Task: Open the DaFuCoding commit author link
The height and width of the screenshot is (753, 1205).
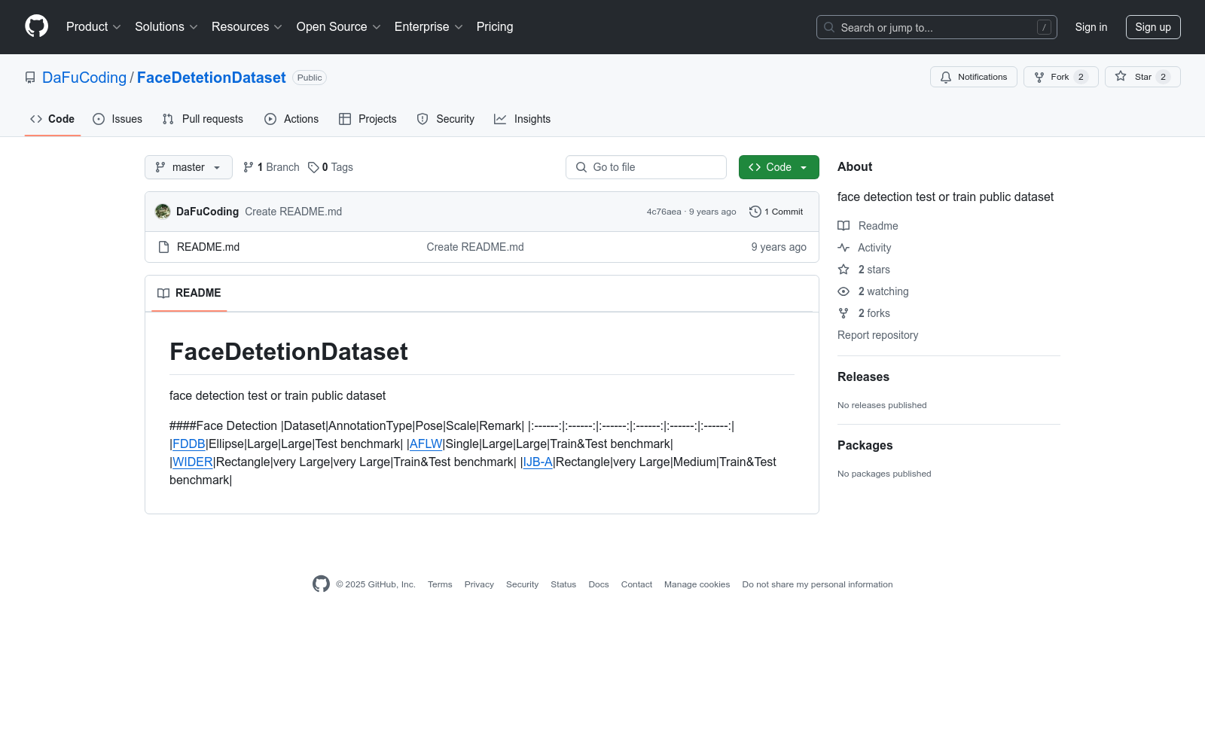Action: 207,212
